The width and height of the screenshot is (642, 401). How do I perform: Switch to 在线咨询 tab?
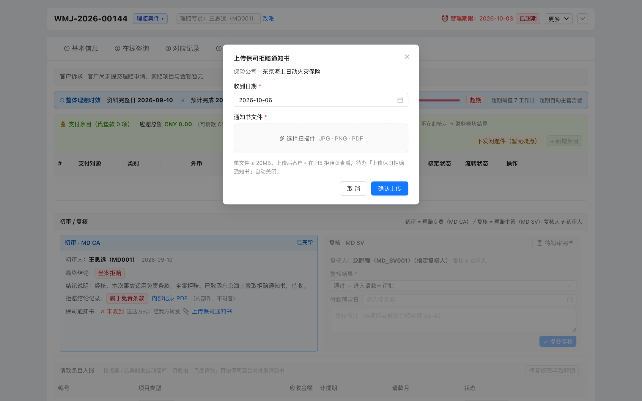[132, 48]
